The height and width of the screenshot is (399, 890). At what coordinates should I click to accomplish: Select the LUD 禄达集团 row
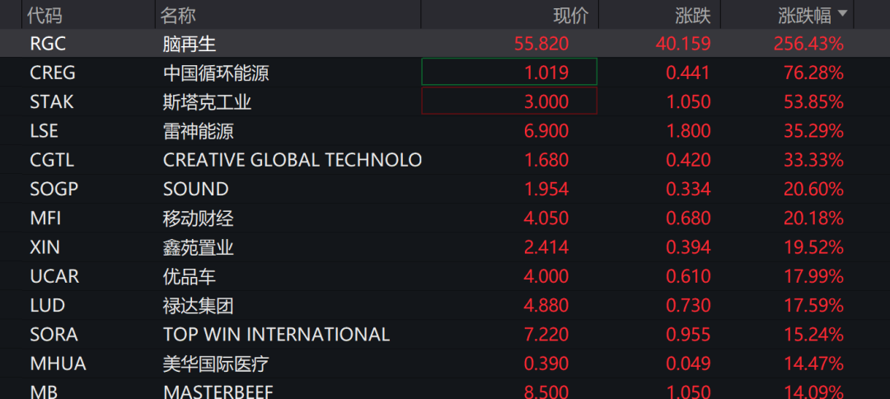(445, 305)
